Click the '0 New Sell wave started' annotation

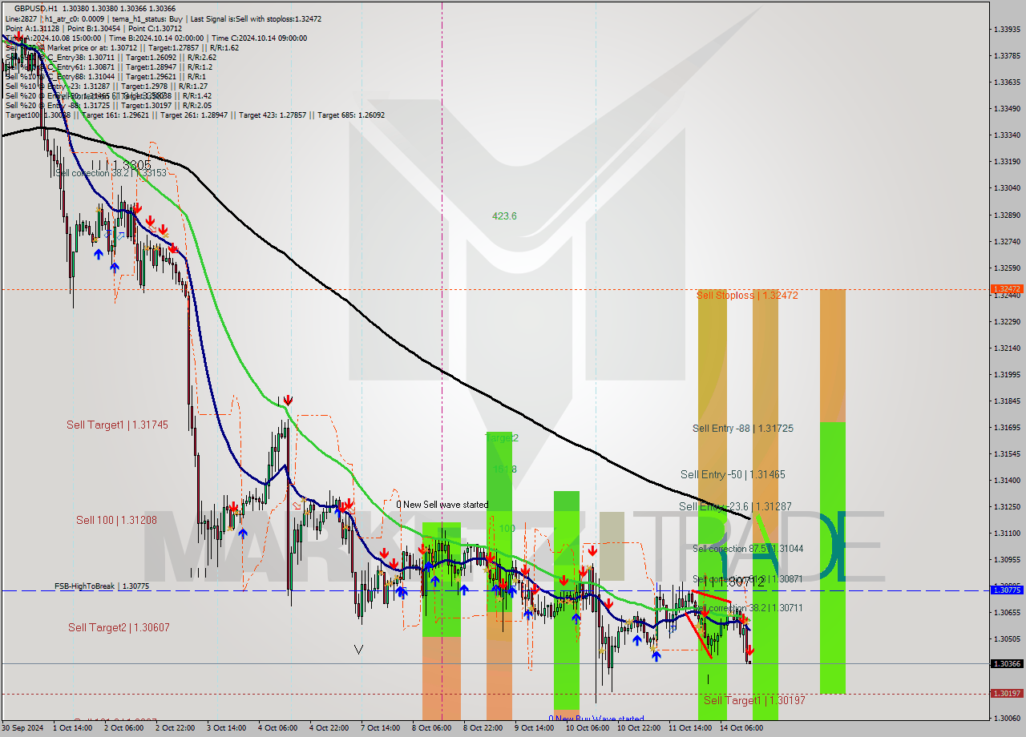[442, 505]
